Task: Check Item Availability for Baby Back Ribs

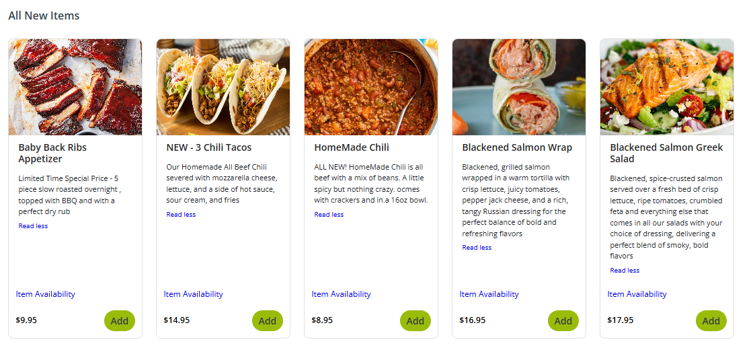Action: click(x=46, y=294)
